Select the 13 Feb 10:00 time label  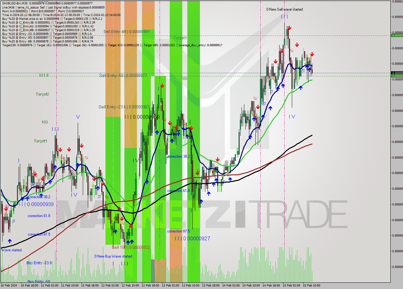pyautogui.click(x=190, y=286)
